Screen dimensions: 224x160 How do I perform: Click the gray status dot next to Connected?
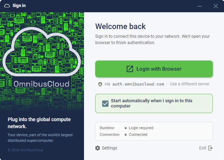pyautogui.click(x=126, y=135)
